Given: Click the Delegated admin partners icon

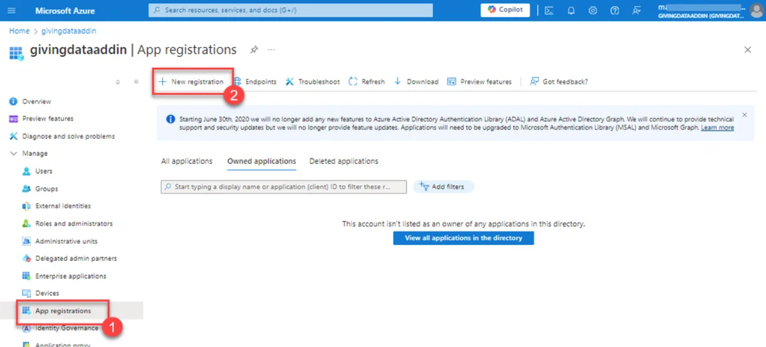Looking at the screenshot, I should click(x=26, y=258).
